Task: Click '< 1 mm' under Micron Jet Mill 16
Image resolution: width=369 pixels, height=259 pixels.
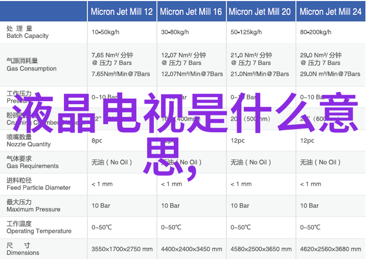Action: click(172, 184)
